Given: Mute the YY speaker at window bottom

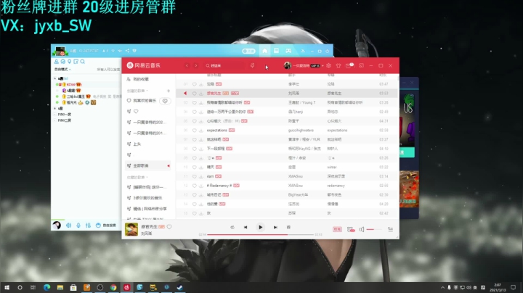Looking at the screenshot, I should (68, 226).
